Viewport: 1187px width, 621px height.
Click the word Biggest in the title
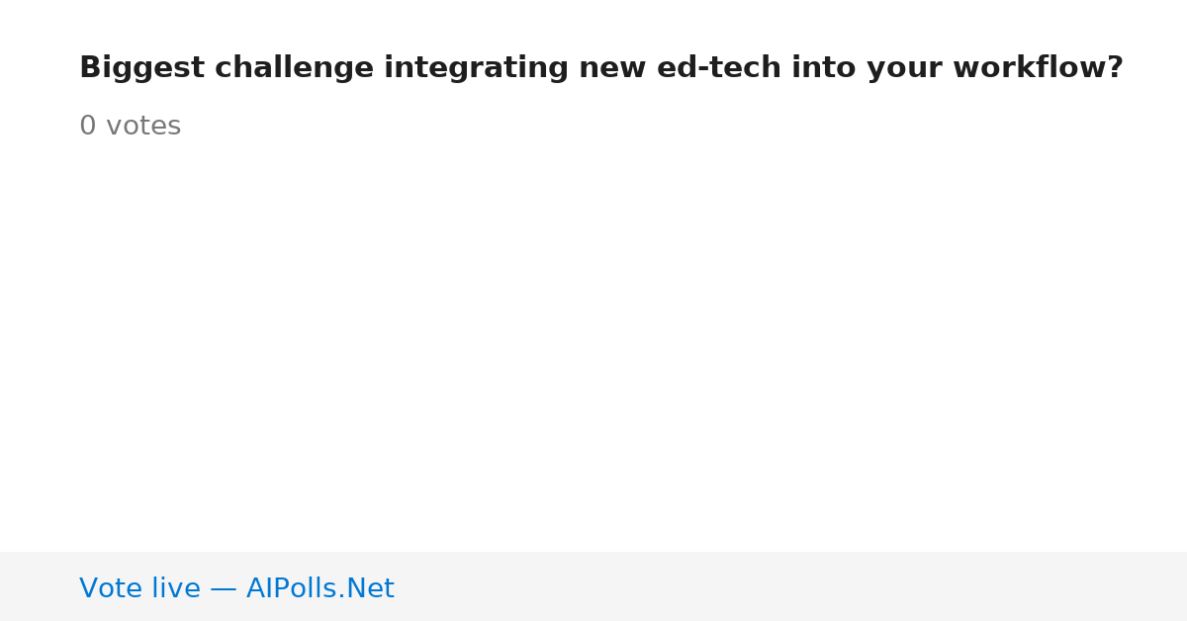pyautogui.click(x=142, y=69)
